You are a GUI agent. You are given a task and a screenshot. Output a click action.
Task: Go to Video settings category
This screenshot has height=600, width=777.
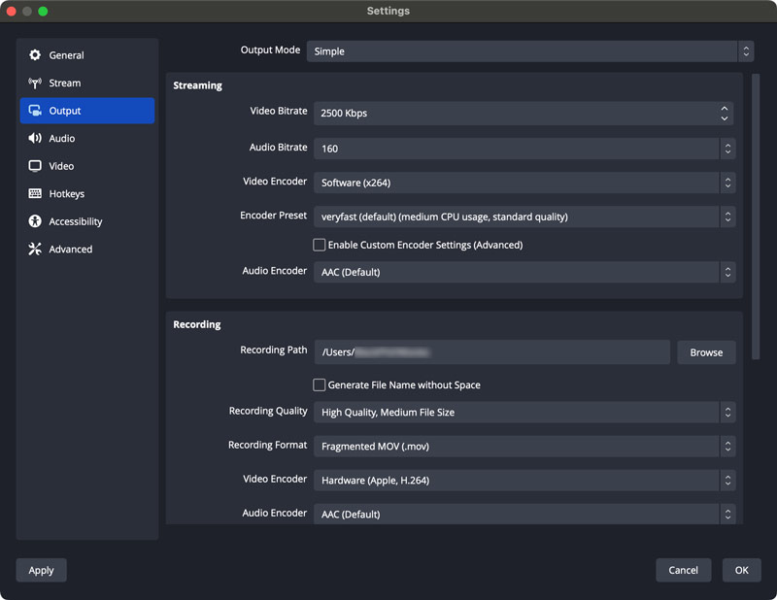(x=87, y=166)
